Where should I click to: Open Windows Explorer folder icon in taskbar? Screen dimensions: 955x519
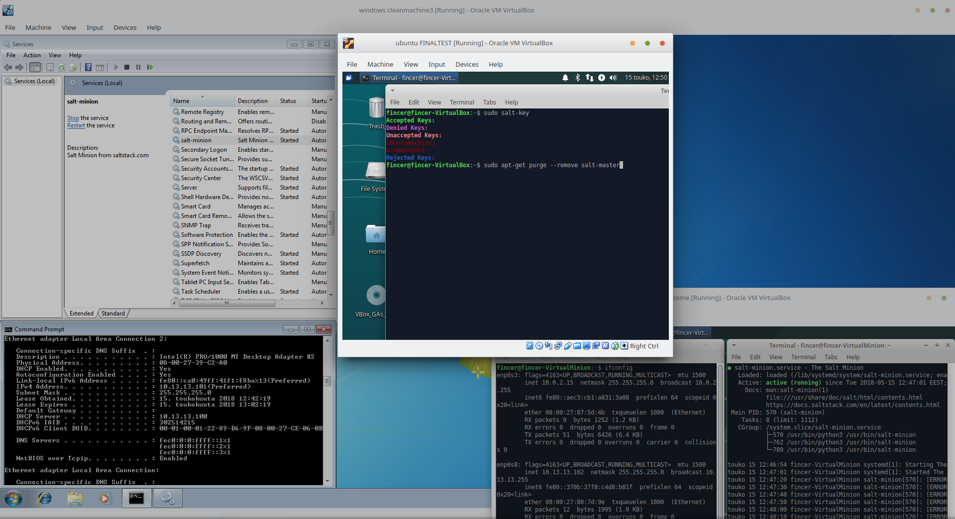(75, 498)
